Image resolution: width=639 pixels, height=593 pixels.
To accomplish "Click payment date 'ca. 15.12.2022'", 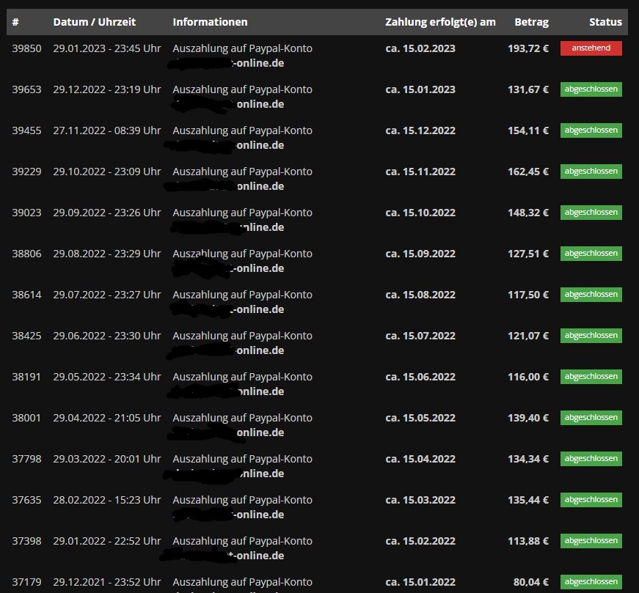I will tap(420, 130).
